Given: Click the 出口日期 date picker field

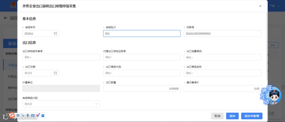Looking at the screenshot, I should (41, 73).
